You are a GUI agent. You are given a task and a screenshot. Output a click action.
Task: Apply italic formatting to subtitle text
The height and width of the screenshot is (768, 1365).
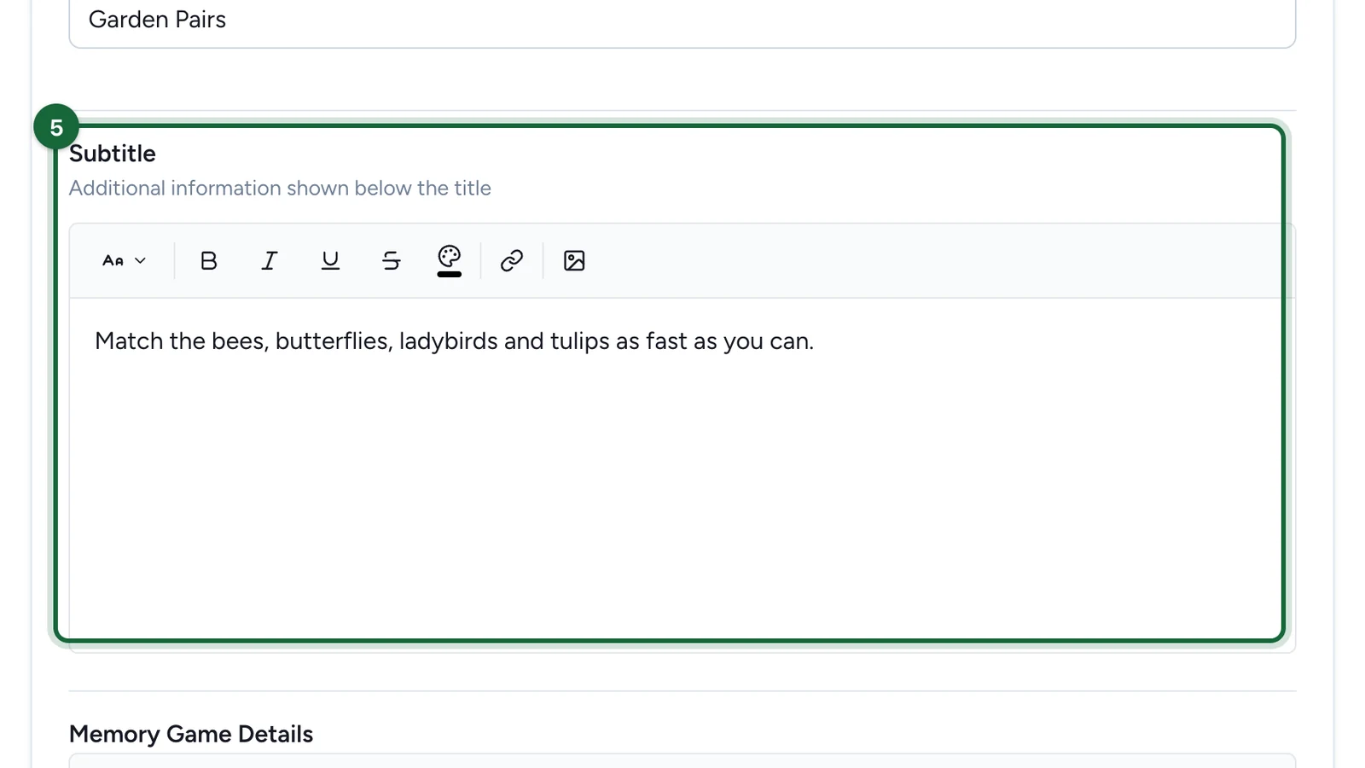[x=270, y=260]
